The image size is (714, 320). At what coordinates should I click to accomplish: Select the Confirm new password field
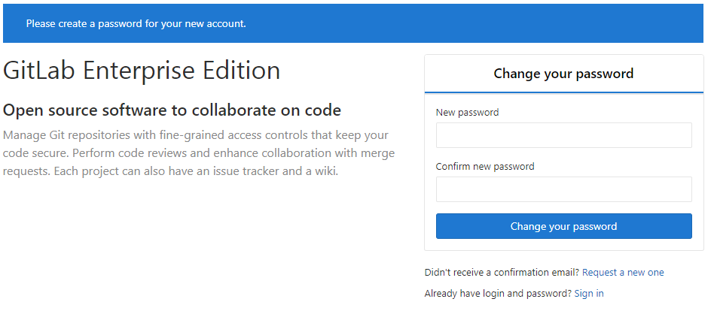tap(563, 189)
